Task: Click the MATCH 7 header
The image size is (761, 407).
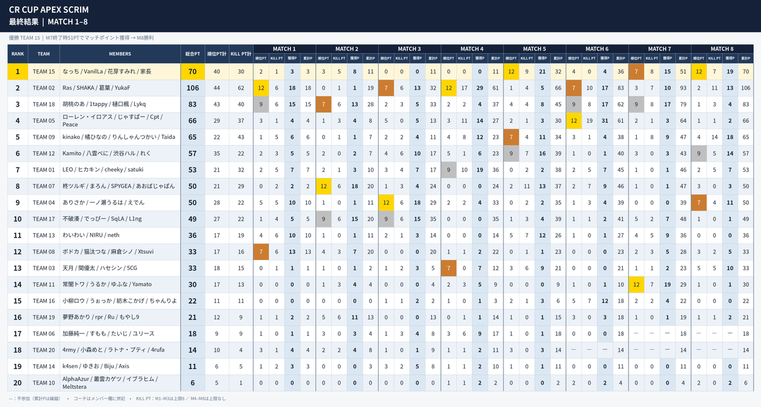Action: pos(660,49)
